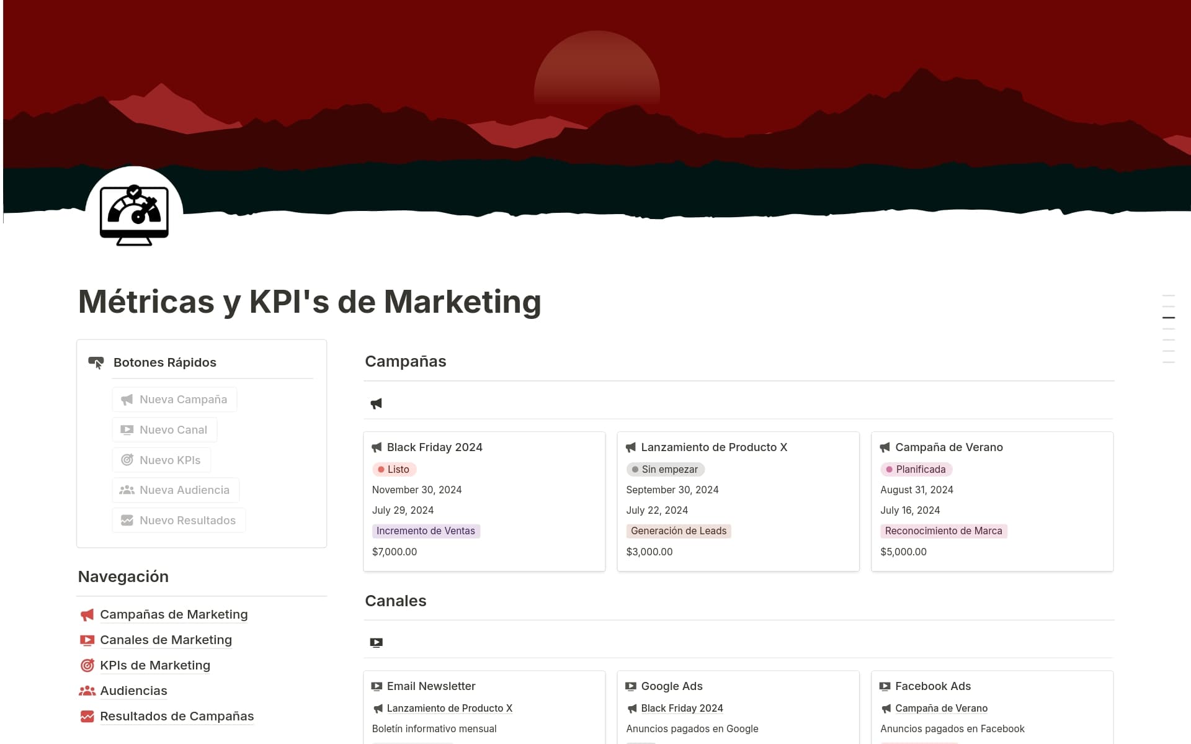Select the video channel icon under Canales
The width and height of the screenshot is (1191, 744).
[x=377, y=643]
